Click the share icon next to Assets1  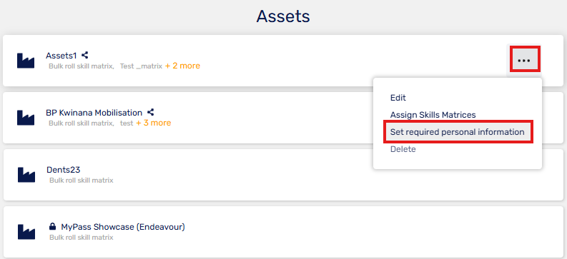(x=84, y=55)
